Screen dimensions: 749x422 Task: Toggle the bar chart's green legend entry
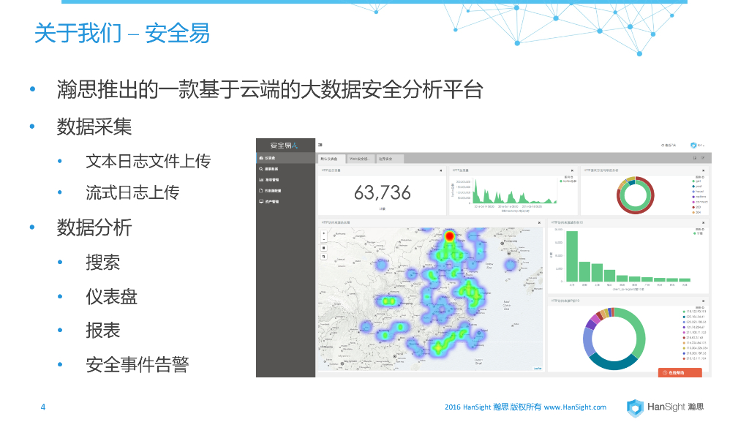click(x=699, y=233)
